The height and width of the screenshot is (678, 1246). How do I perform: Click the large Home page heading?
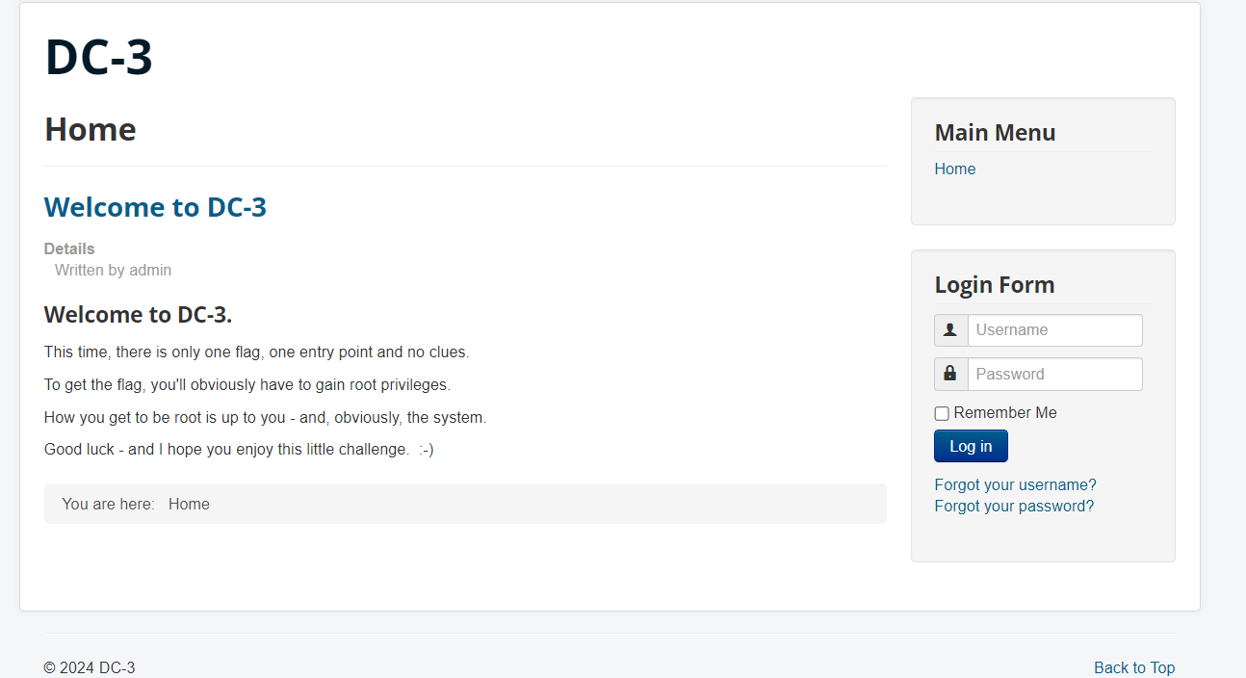tap(91, 129)
